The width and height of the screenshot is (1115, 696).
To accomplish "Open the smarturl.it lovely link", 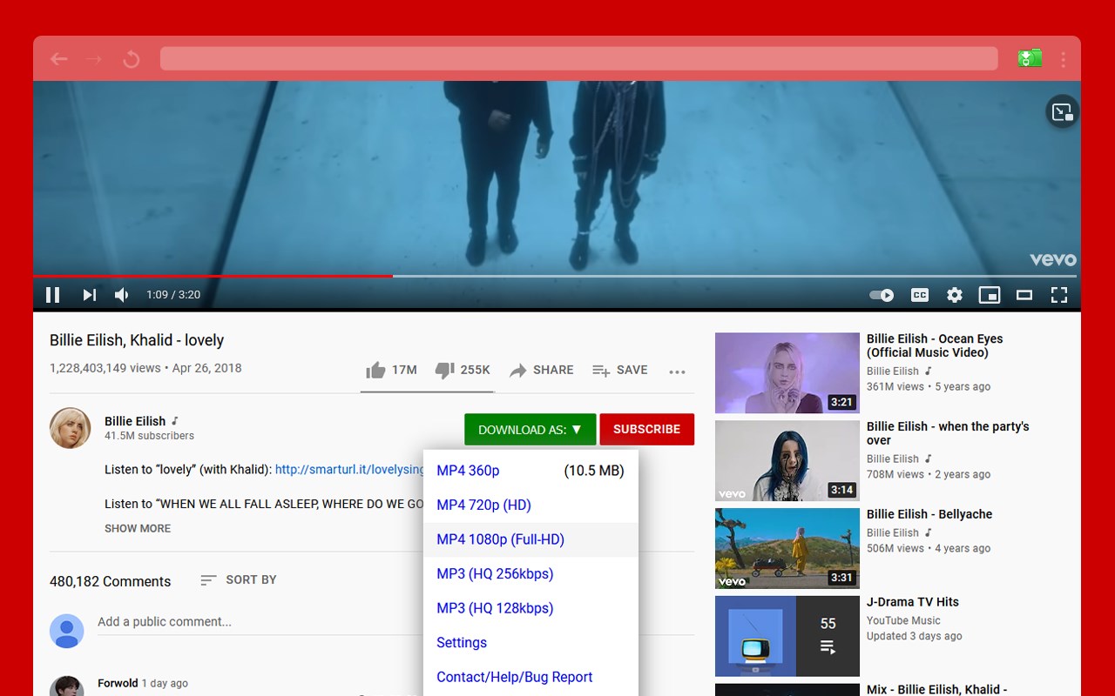I will pyautogui.click(x=349, y=469).
